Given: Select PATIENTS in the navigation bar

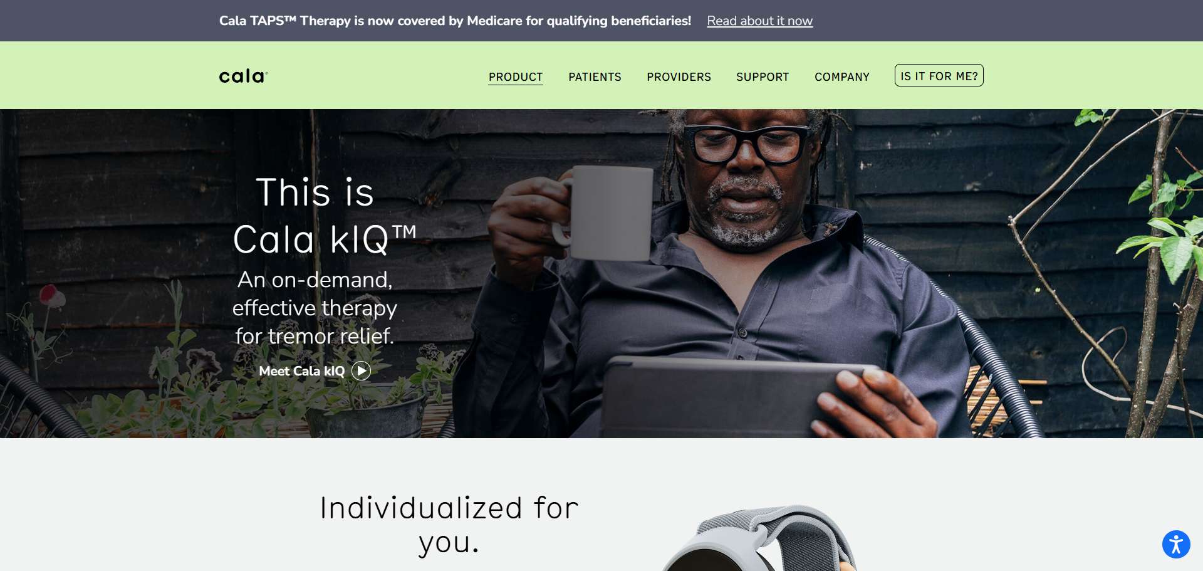Looking at the screenshot, I should pos(595,77).
